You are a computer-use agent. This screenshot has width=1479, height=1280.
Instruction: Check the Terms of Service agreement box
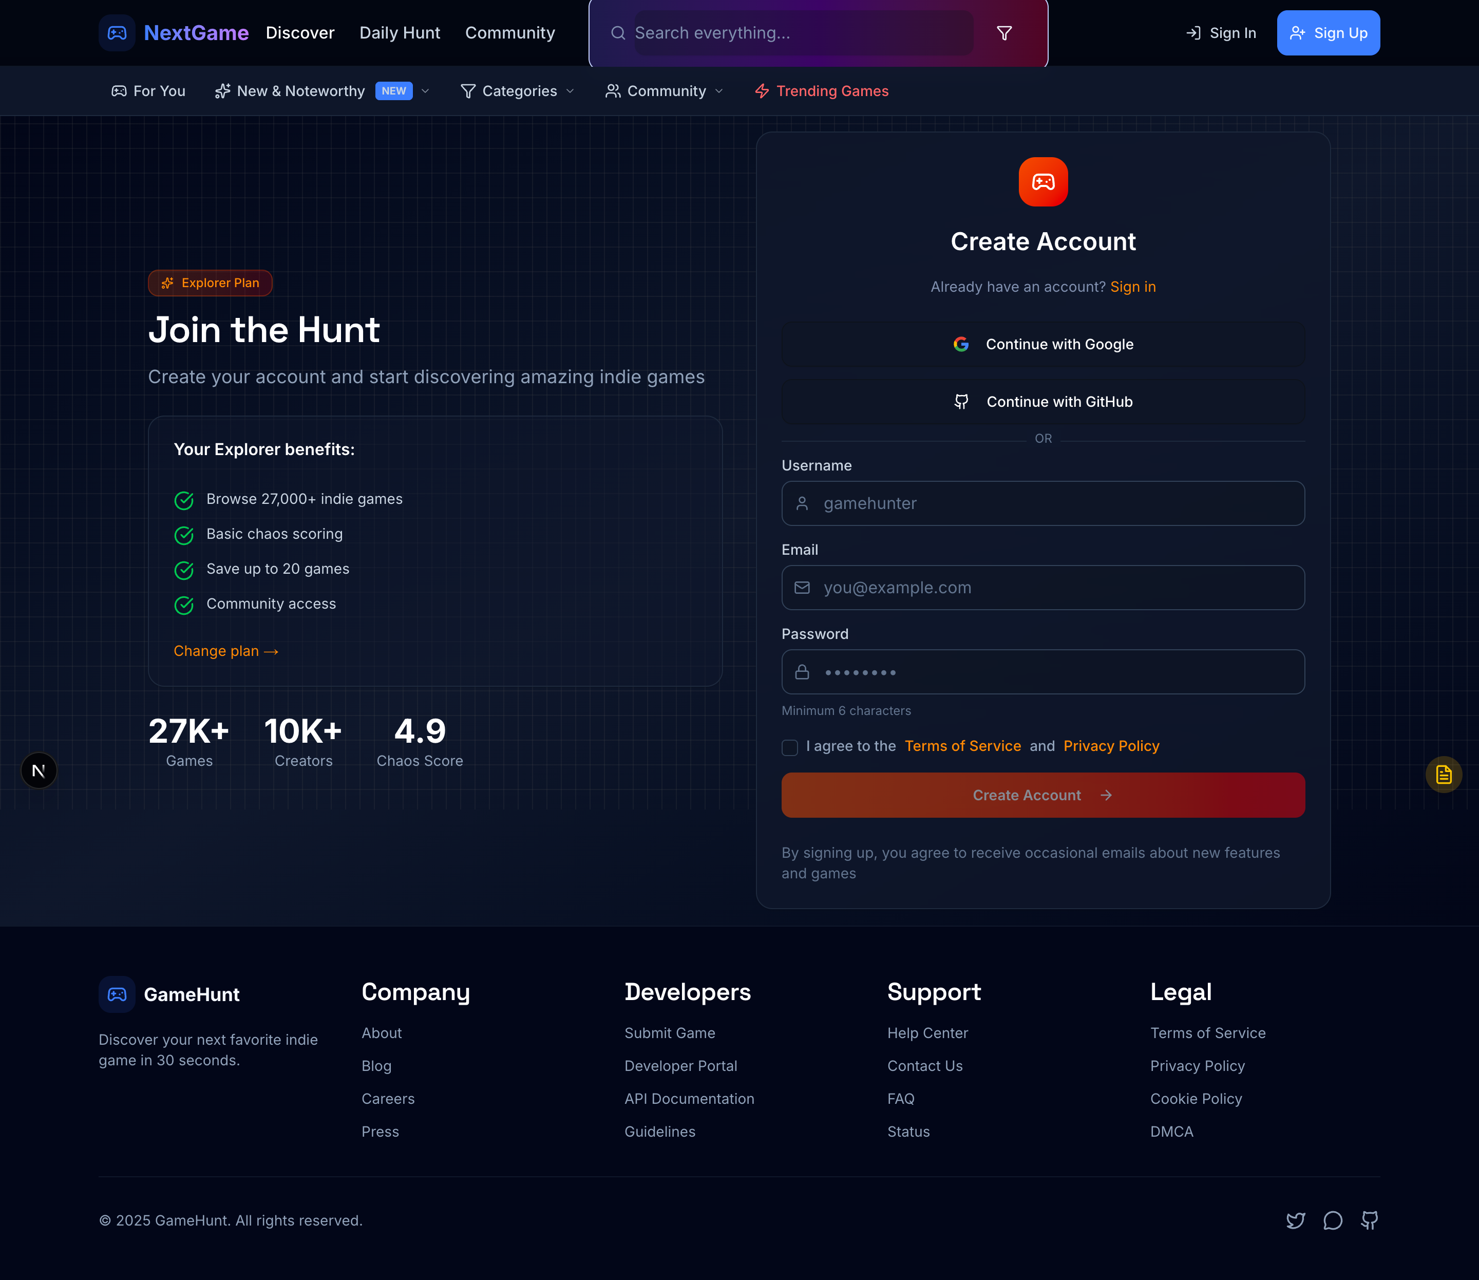point(790,747)
